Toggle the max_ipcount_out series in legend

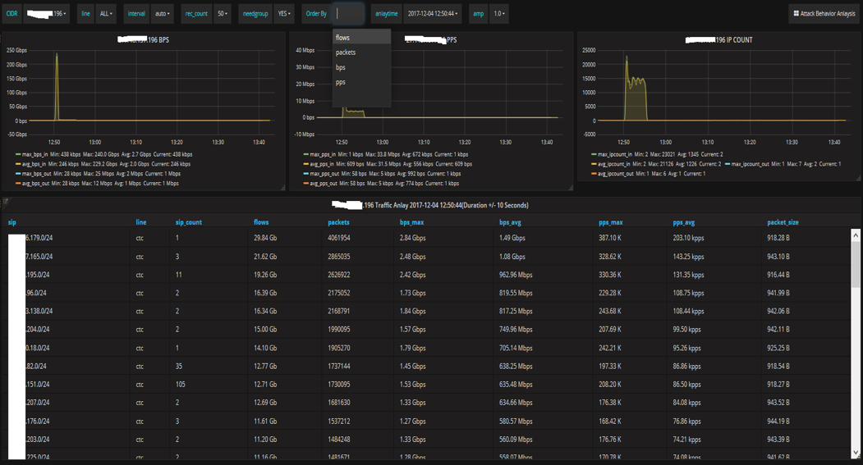(747, 164)
